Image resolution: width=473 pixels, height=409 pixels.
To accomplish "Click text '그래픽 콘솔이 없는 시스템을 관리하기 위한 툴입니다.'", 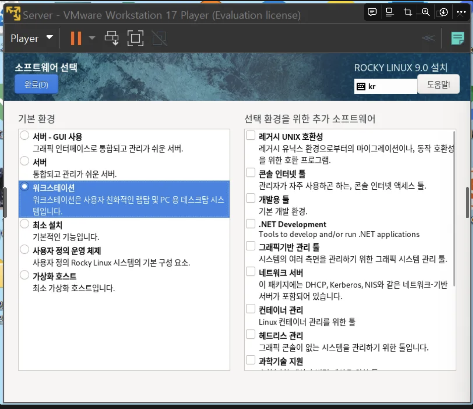I will 344,348.
